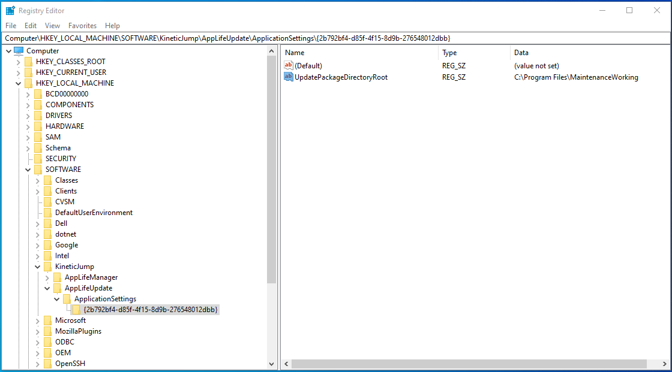Expand the Intel key
The image size is (672, 372).
tap(37, 256)
